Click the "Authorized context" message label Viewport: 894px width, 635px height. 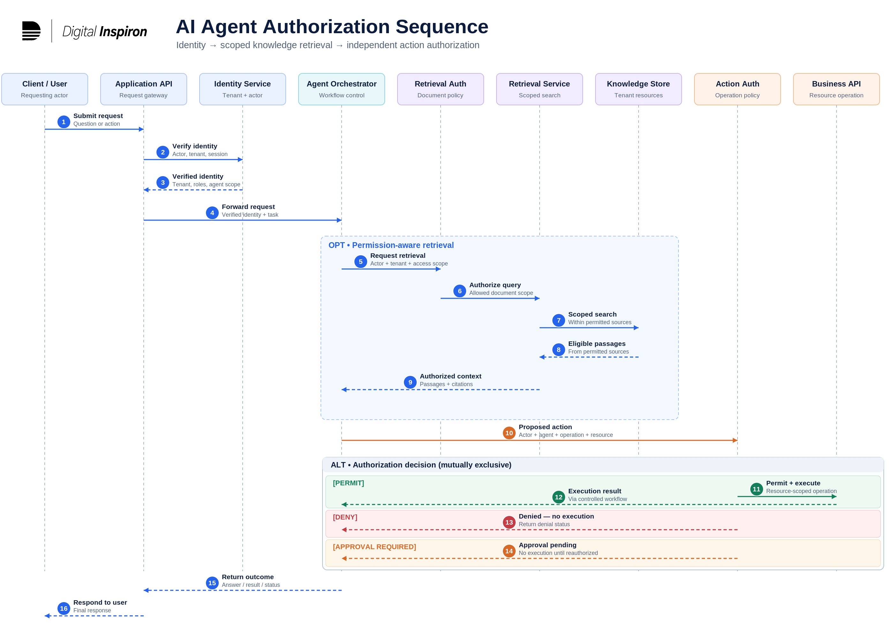[450, 376]
